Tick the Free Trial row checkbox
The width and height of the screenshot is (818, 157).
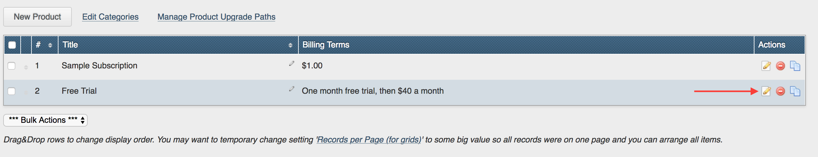click(11, 91)
